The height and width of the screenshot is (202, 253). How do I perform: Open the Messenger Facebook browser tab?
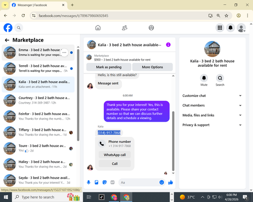(38, 5)
